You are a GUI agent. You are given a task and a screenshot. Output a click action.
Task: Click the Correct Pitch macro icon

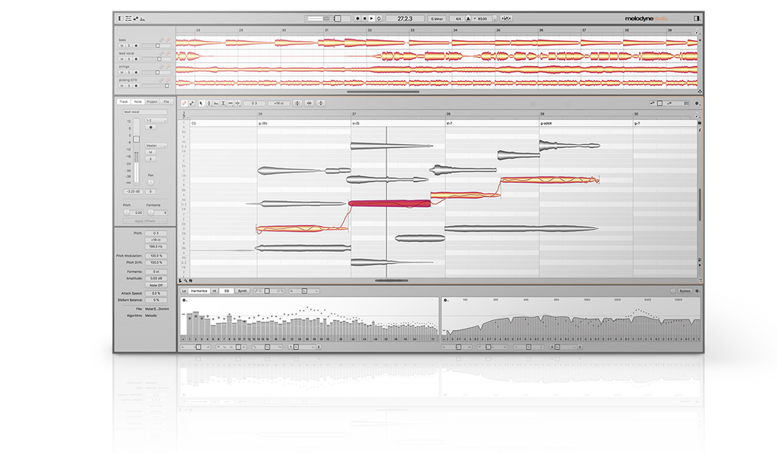297,103
